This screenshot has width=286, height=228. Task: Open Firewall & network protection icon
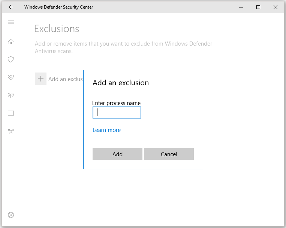click(x=11, y=95)
